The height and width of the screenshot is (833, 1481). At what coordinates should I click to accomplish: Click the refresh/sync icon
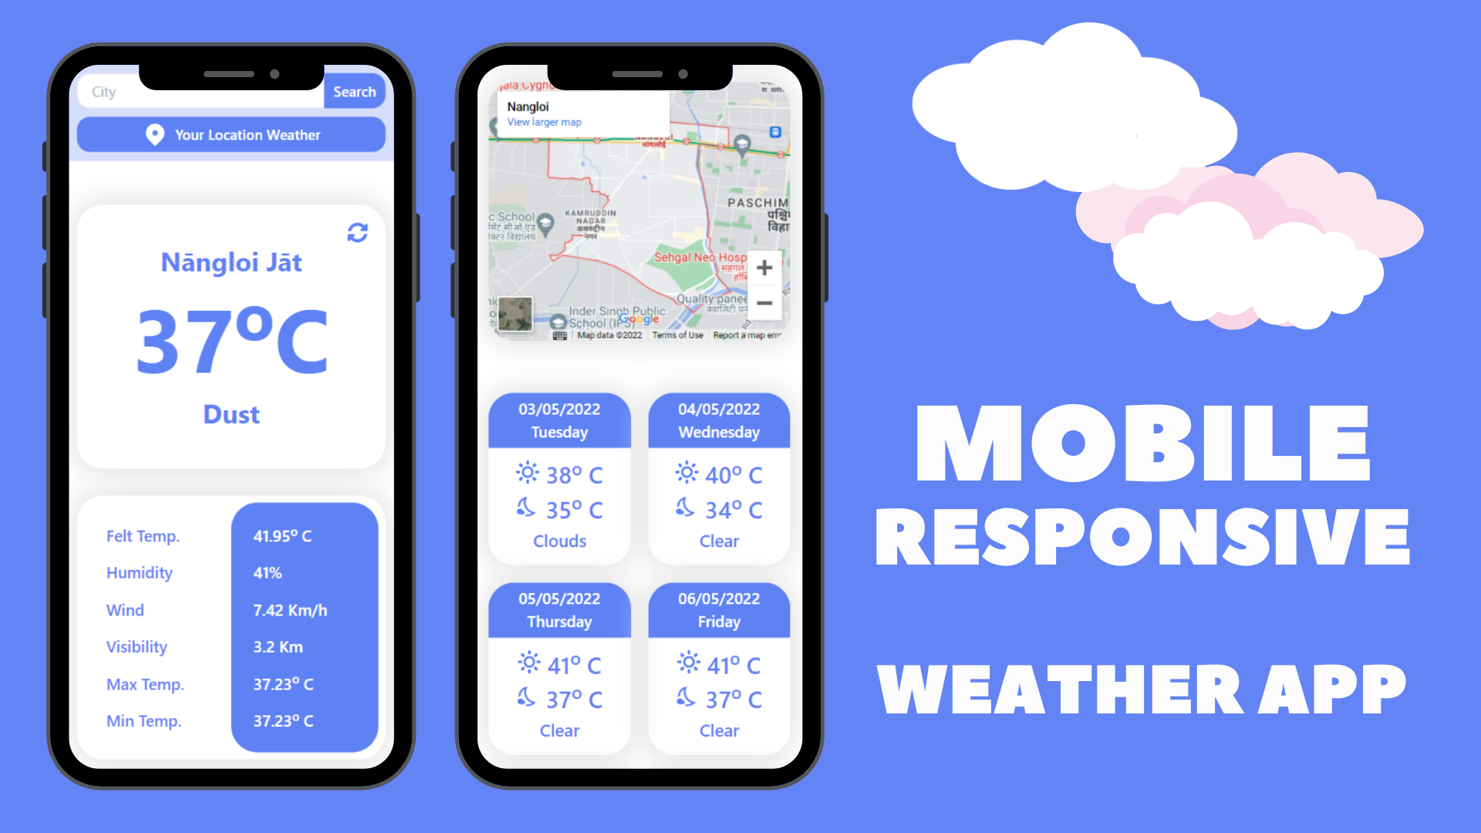(357, 232)
